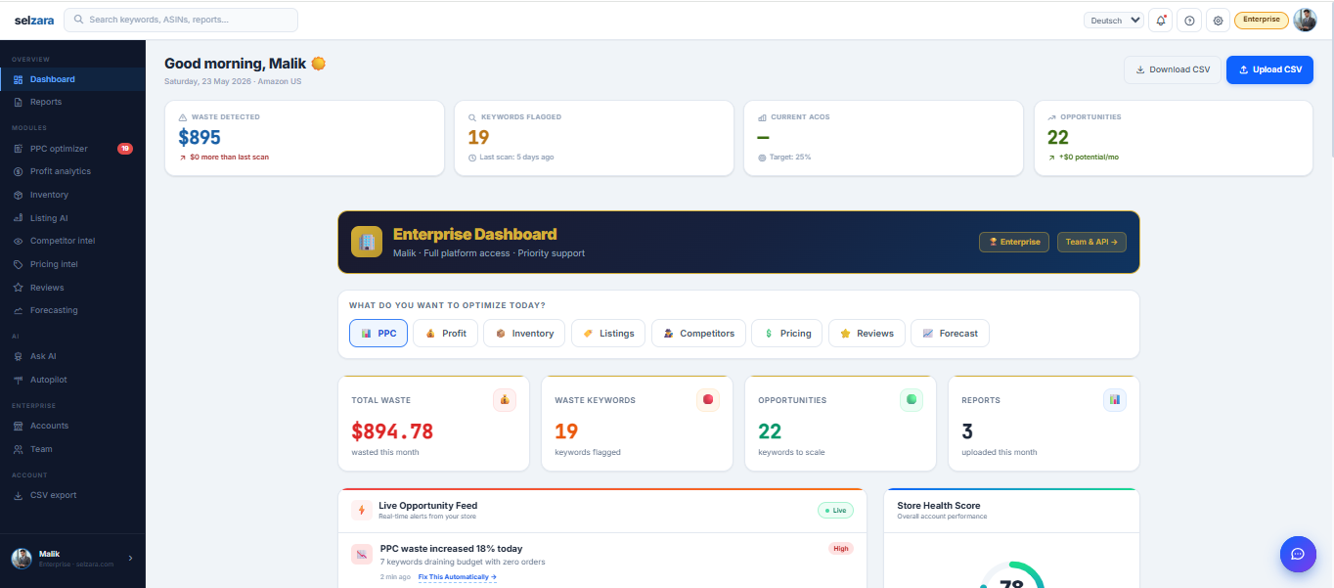This screenshot has height=588, width=1334.
Task: Select the Profit optimization tab
Action: click(445, 333)
